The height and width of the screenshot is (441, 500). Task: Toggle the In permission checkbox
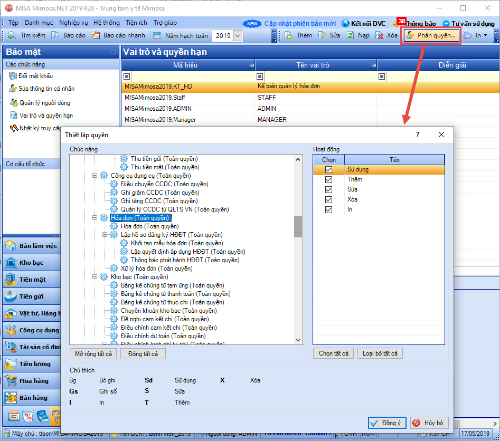[328, 209]
